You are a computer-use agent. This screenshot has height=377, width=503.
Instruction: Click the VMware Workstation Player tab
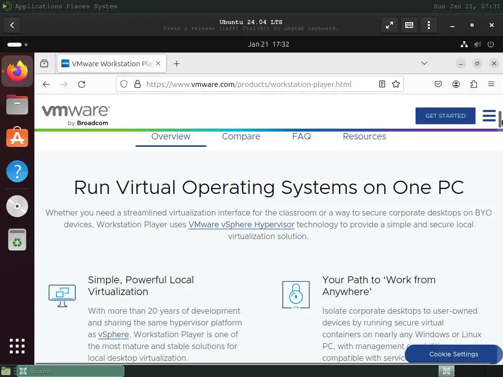112,63
